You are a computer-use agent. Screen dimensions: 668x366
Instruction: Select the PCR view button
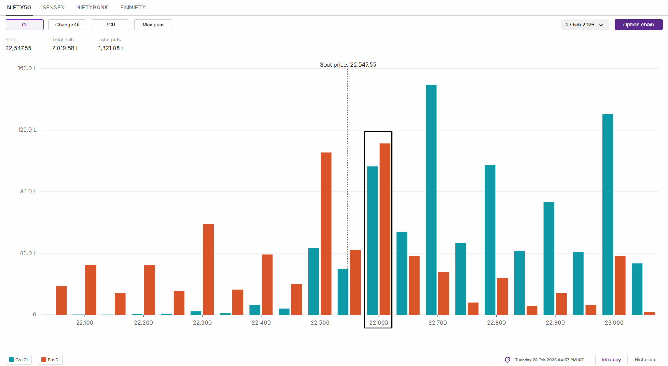[x=110, y=25]
